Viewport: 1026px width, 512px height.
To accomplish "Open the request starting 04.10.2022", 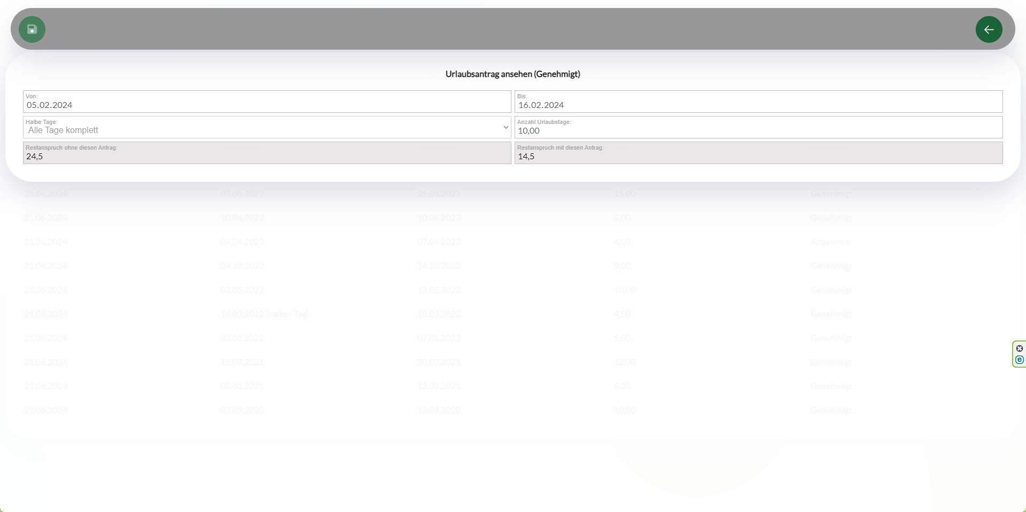I will pyautogui.click(x=242, y=266).
